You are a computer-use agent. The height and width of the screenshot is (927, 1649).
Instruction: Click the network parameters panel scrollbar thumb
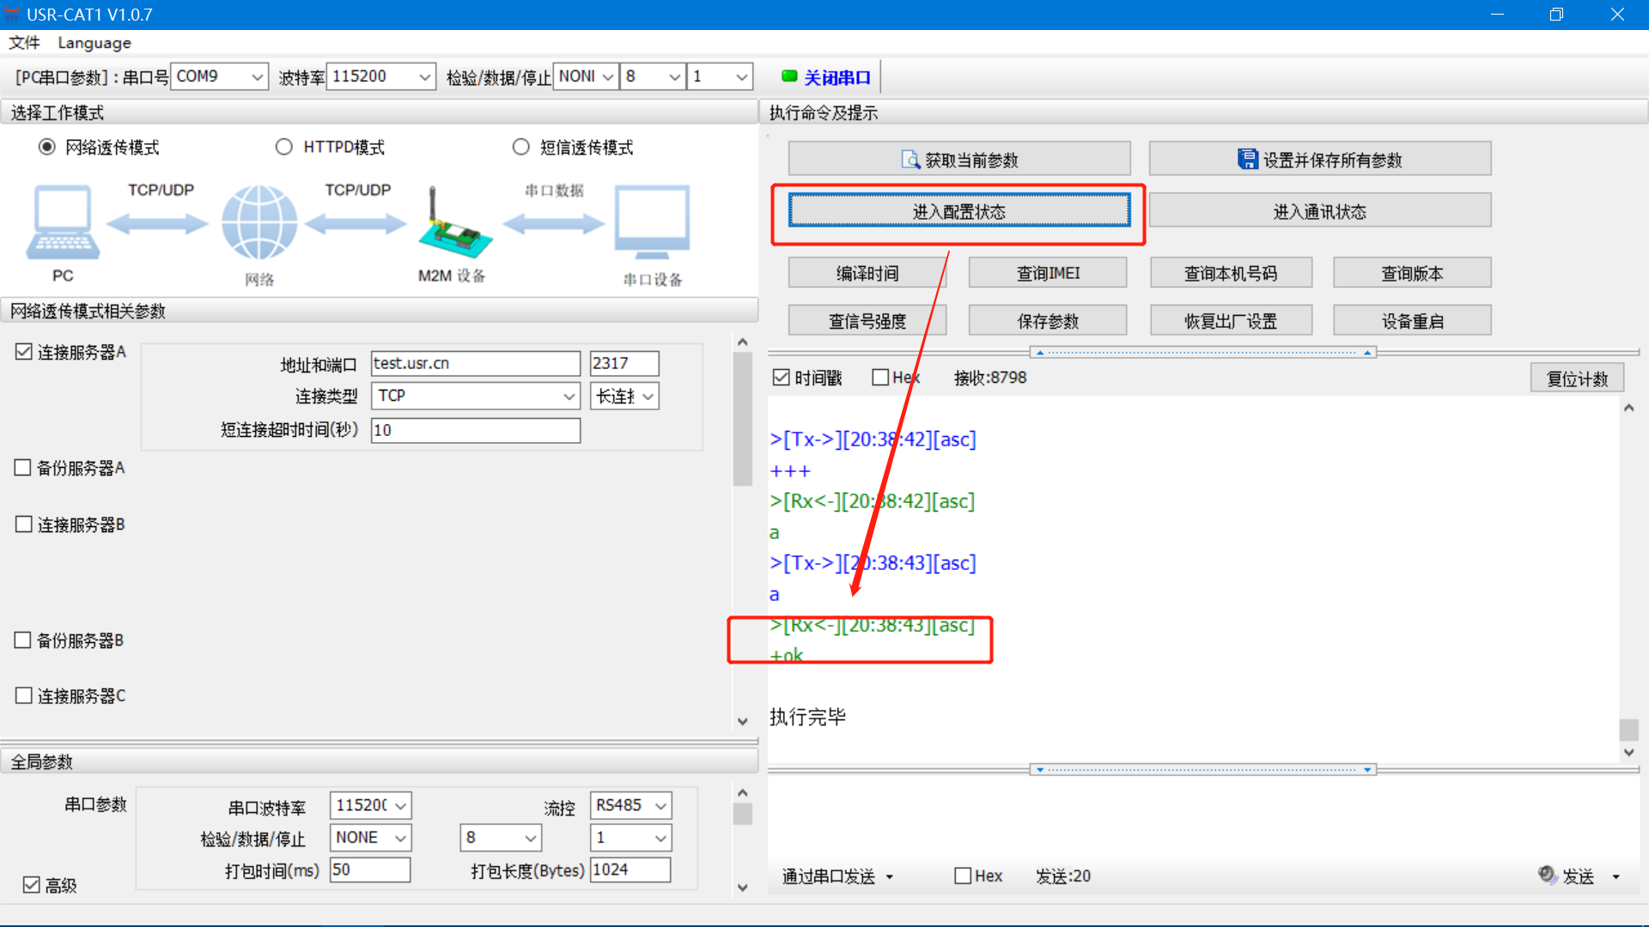(742, 418)
